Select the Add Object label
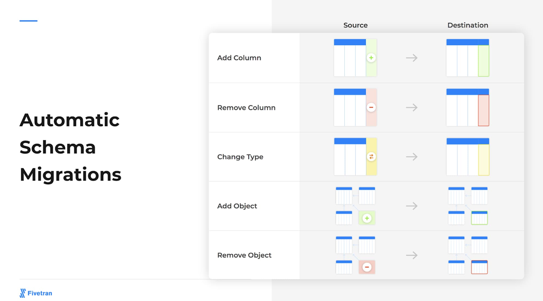543x301 pixels. (x=237, y=206)
